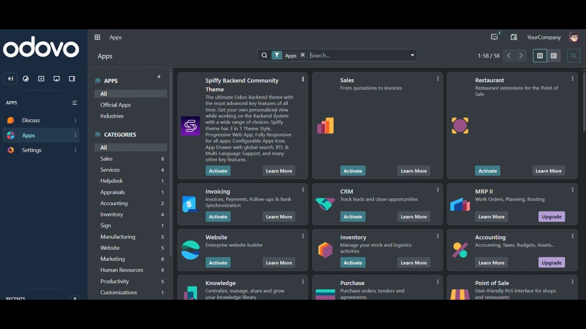Activate the Invoicing app
The width and height of the screenshot is (586, 329).
tap(218, 217)
